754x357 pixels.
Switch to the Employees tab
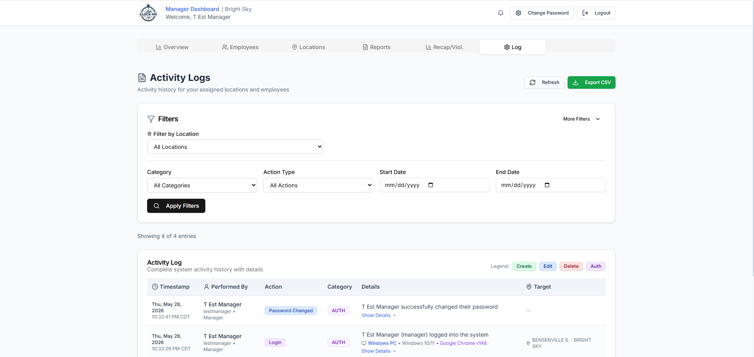tap(240, 47)
